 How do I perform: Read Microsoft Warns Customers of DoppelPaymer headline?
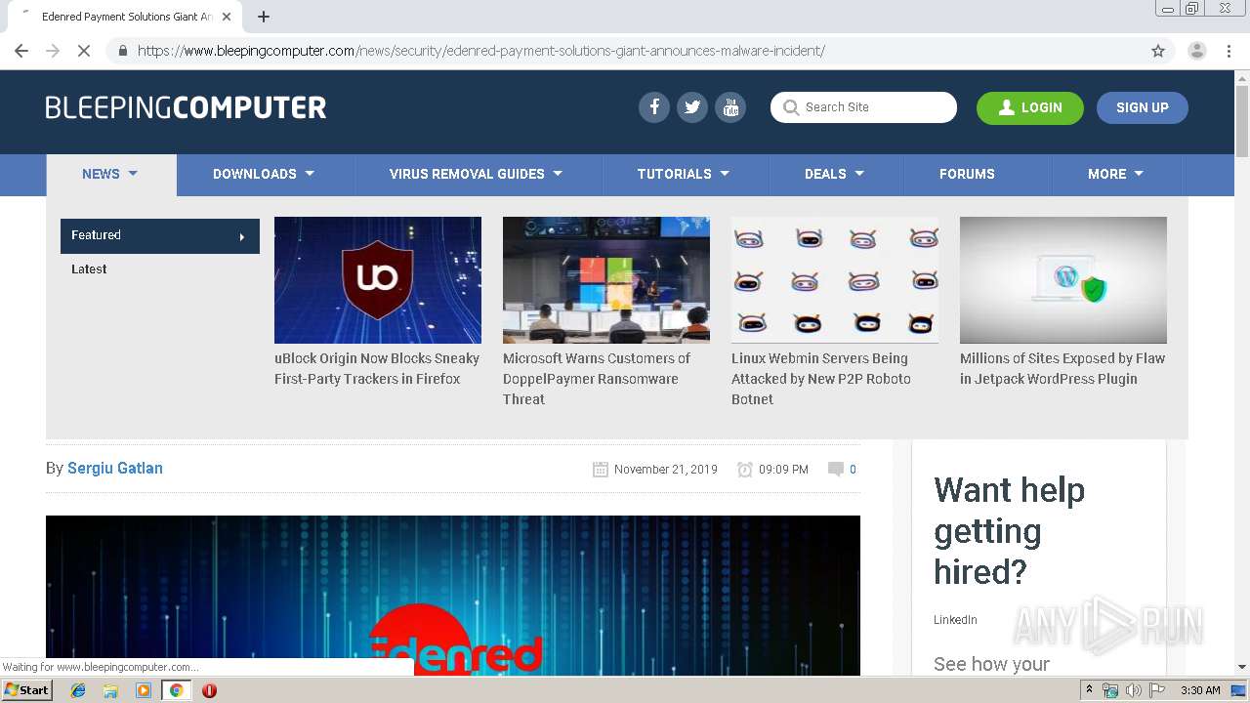click(x=597, y=379)
